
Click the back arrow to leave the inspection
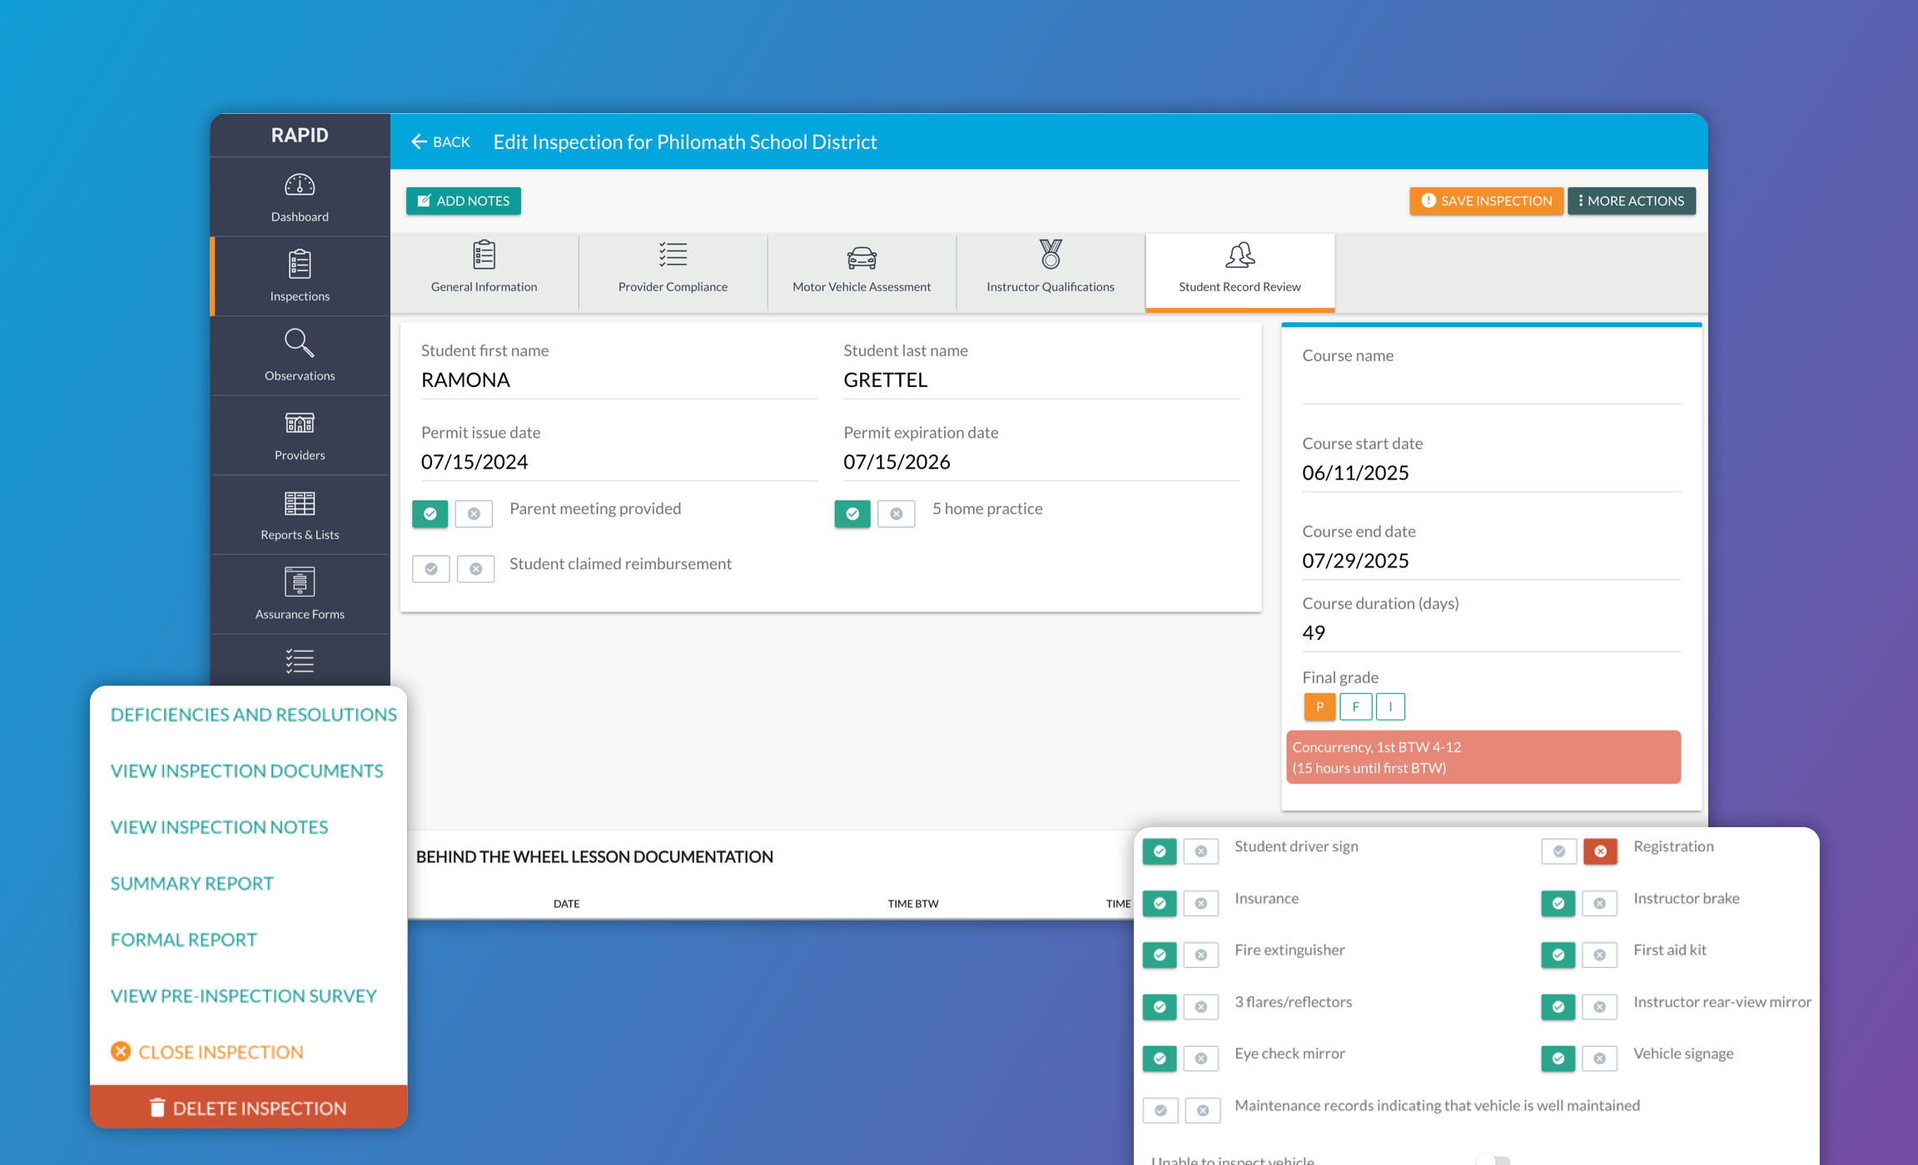point(420,141)
